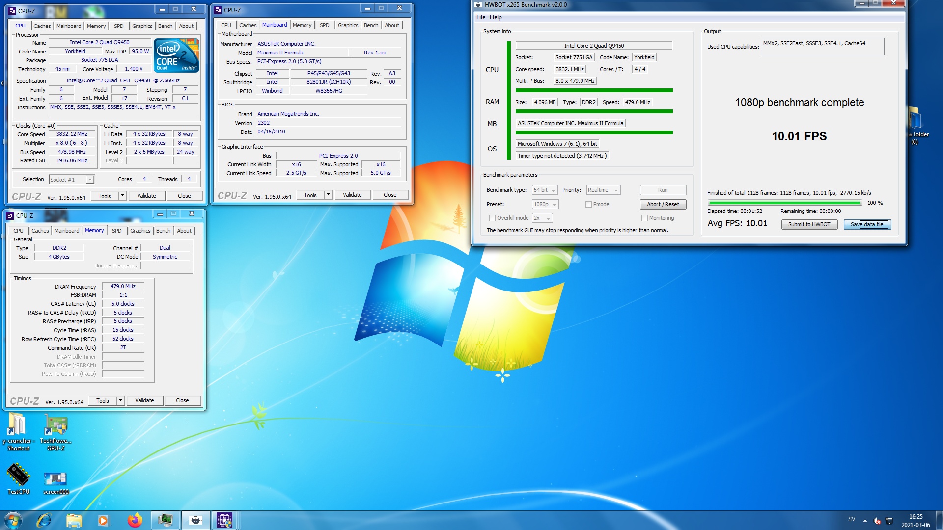Image resolution: width=943 pixels, height=530 pixels.
Task: Click the BIOS Version value 2302
Action: coord(328,123)
